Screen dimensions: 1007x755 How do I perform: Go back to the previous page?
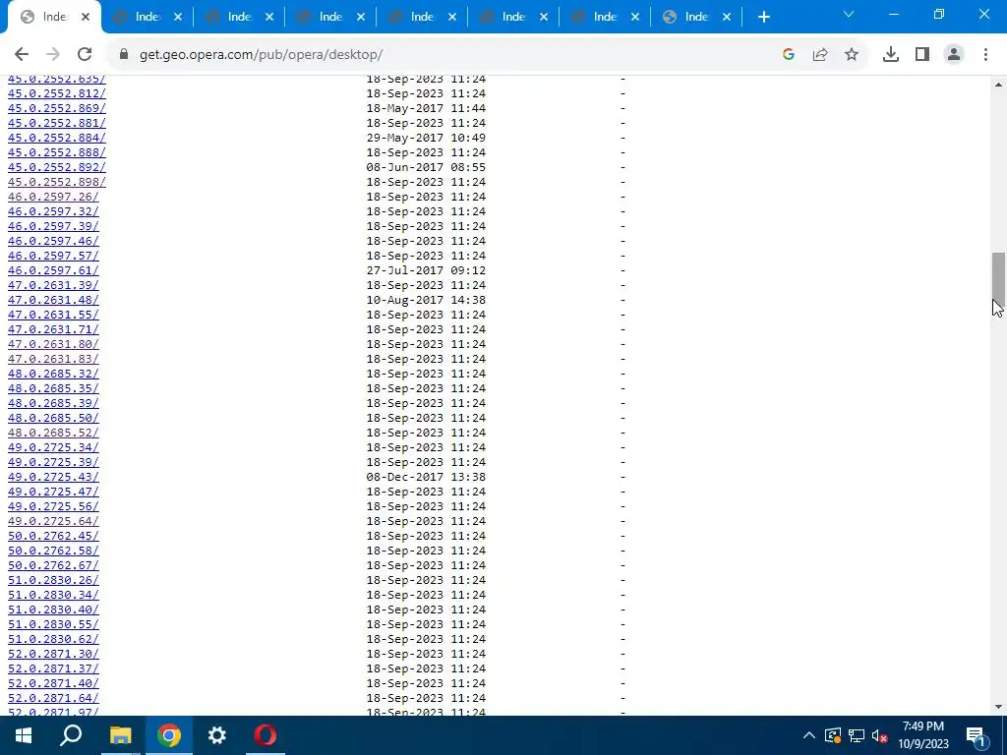point(22,55)
